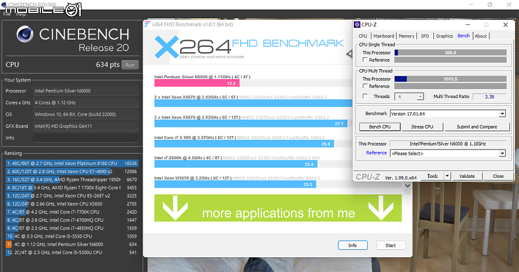The width and height of the screenshot is (519, 272).
Task: Click the Cinebench title bar icon
Action: (x=3, y=5)
